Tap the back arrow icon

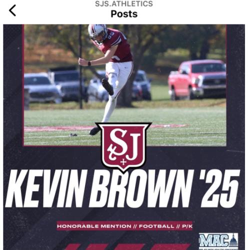[x=12, y=10]
